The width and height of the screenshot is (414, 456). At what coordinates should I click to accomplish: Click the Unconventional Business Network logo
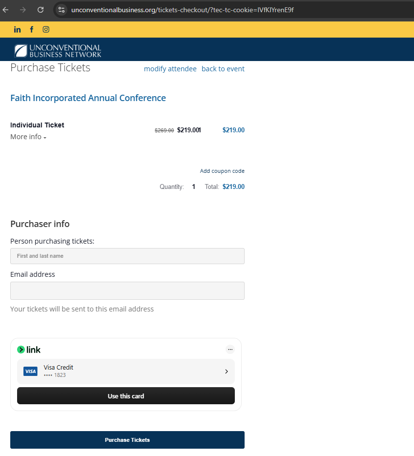58,51
